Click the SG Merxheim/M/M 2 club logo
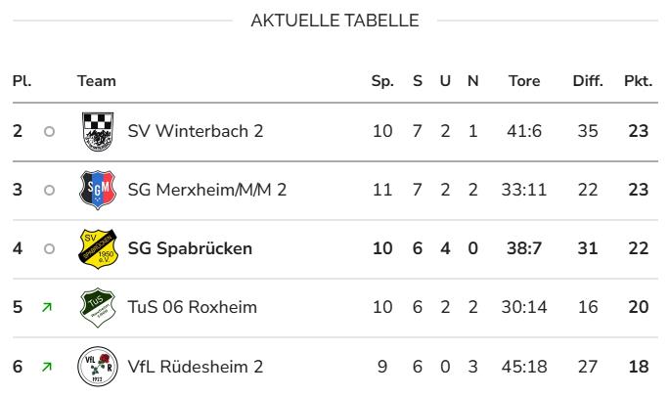The image size is (669, 396). (x=97, y=190)
